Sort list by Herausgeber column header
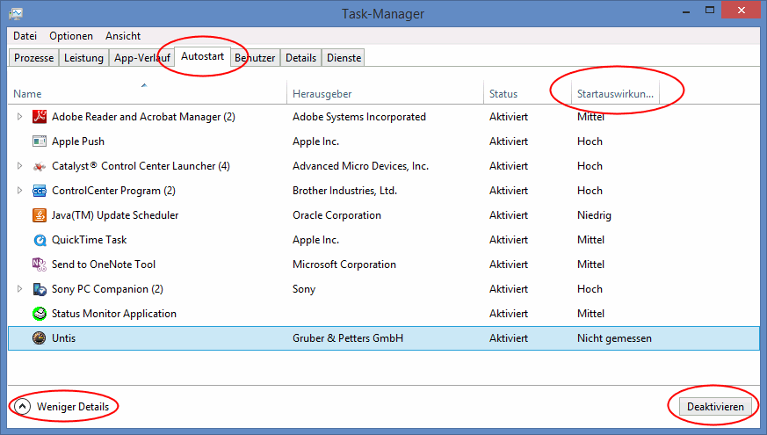Image resolution: width=767 pixels, height=435 pixels. point(322,94)
